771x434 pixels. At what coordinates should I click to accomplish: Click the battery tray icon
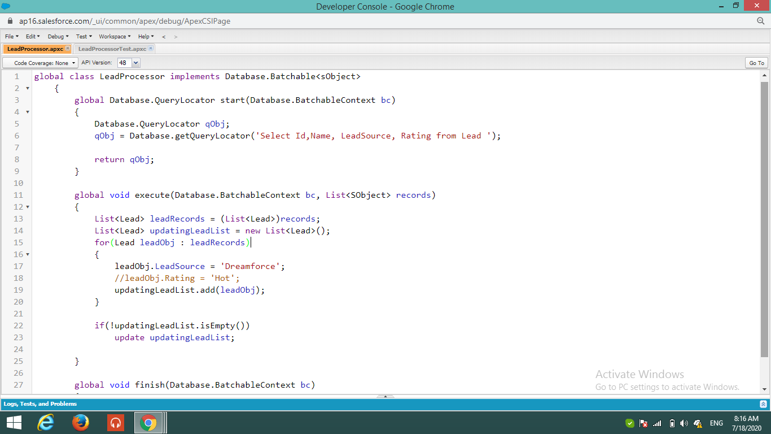pyautogui.click(x=672, y=423)
